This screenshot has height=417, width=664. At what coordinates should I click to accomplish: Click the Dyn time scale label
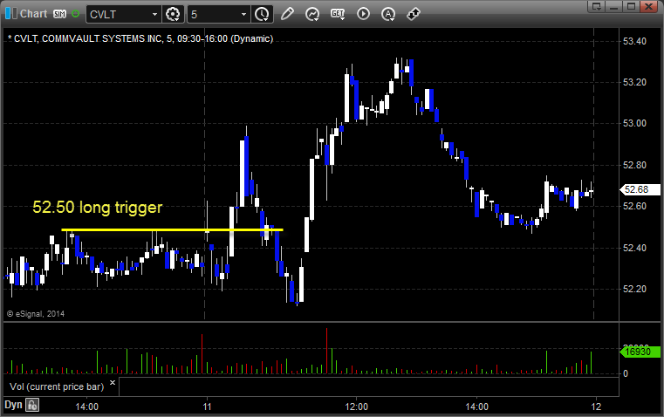tap(13, 405)
